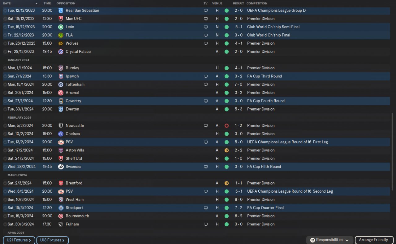
Task: Expand the U18 Fixtures link
Action: pos(52,240)
